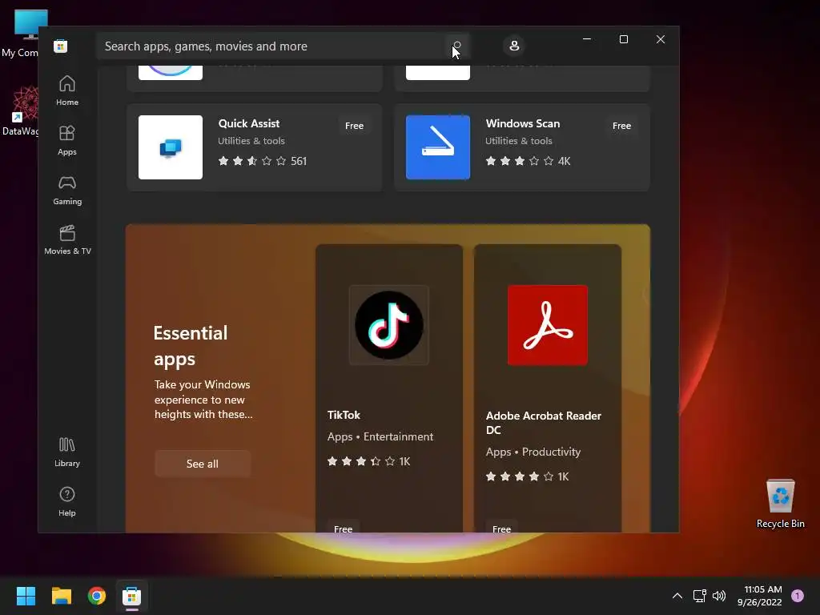Viewport: 820px width, 615px height.
Task: Click the Windows Scan app icon
Action: 438,147
